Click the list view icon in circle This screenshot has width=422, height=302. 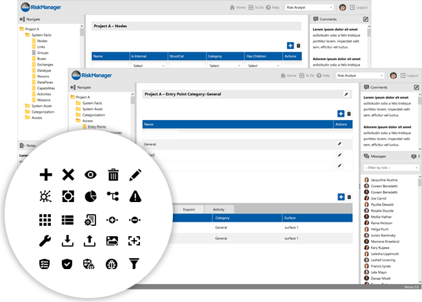[x=68, y=220]
